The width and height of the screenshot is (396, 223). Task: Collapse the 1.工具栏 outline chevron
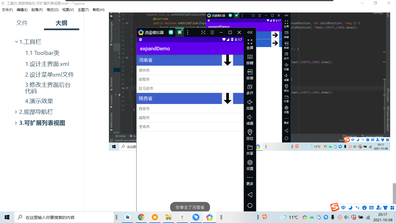point(17,42)
